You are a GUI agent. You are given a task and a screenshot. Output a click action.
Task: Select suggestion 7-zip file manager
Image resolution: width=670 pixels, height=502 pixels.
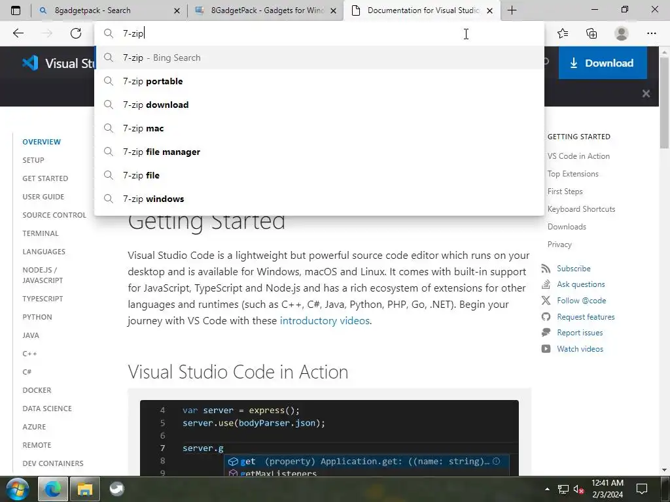click(x=319, y=152)
